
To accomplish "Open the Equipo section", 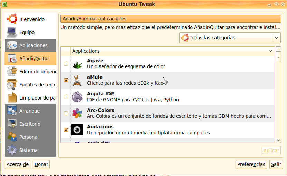I will pyautogui.click(x=30, y=32).
